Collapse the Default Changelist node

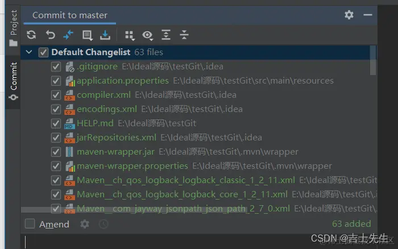[x=29, y=52]
